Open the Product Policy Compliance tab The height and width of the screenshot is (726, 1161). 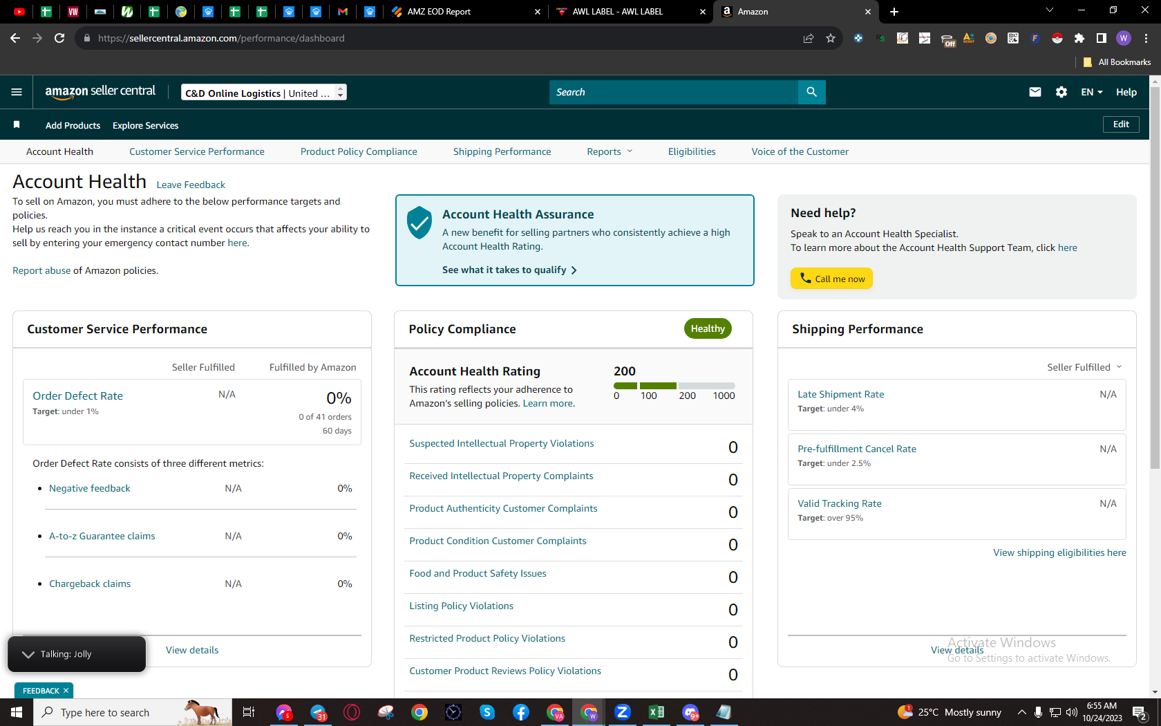pos(359,151)
